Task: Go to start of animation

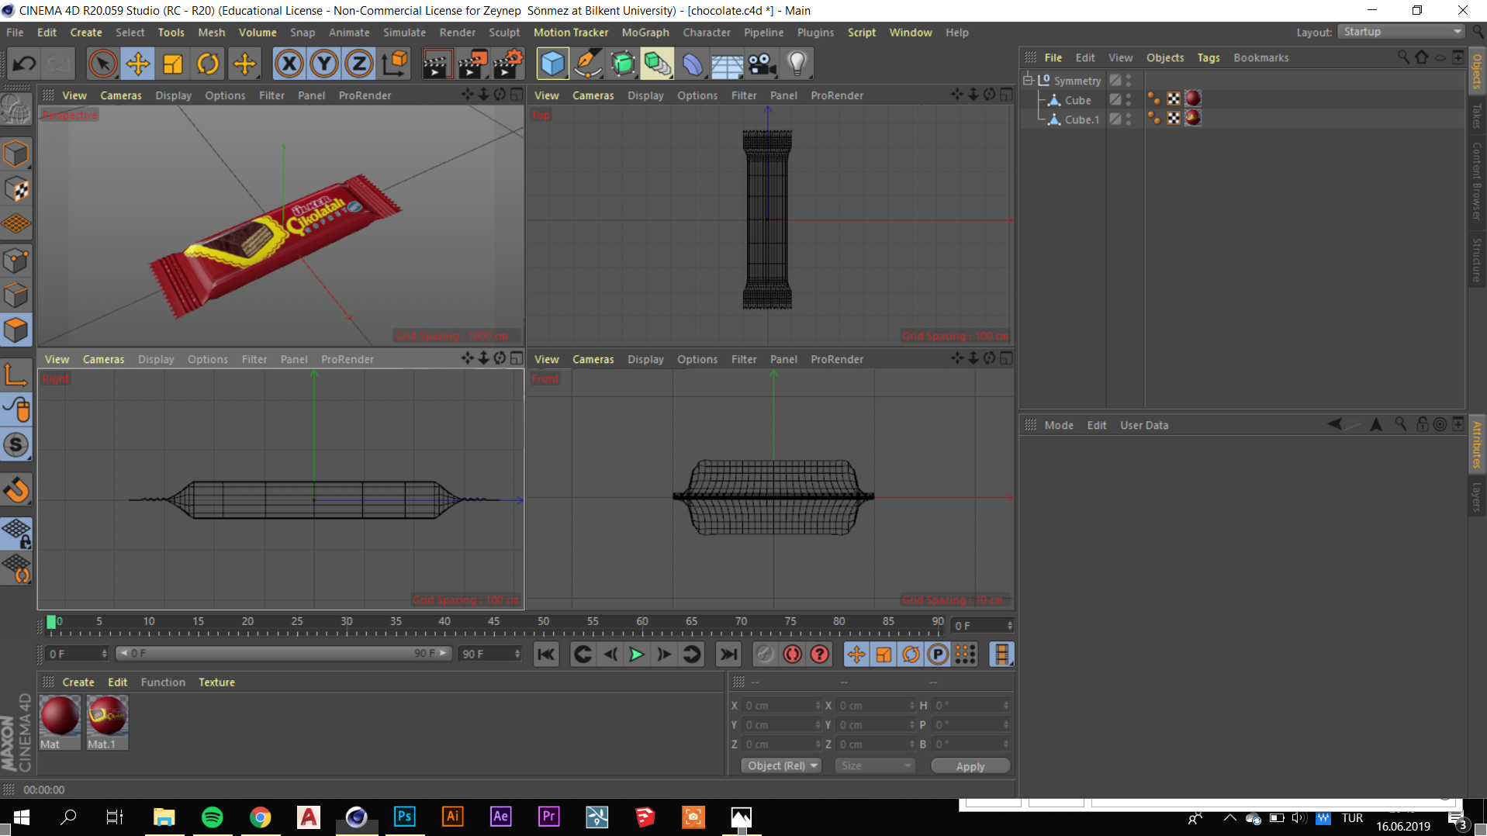Action: click(x=546, y=655)
